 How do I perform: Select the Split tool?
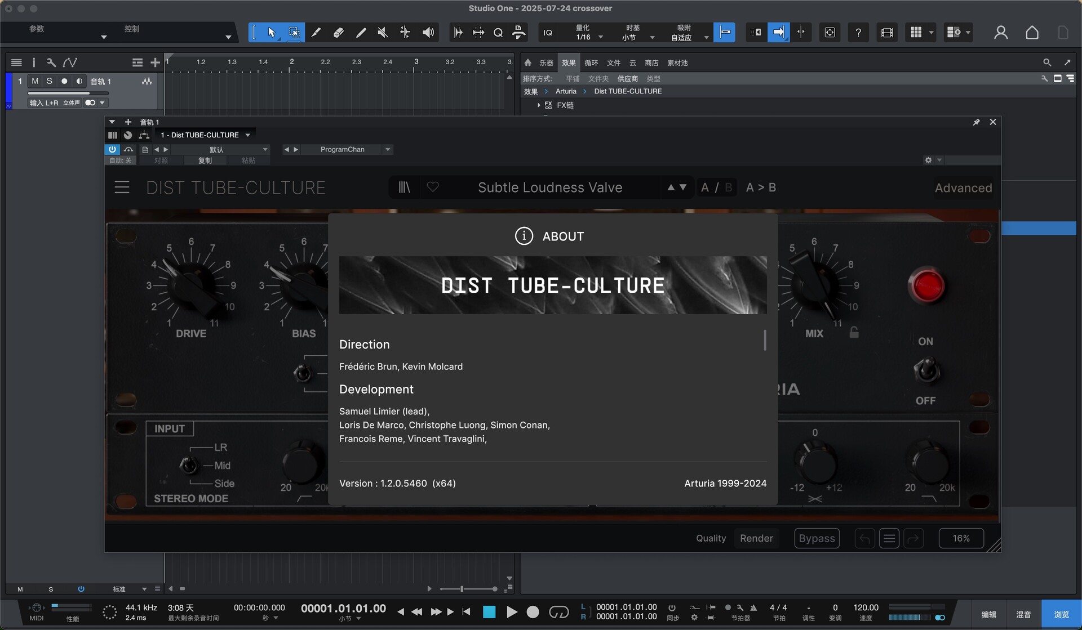[x=316, y=32]
